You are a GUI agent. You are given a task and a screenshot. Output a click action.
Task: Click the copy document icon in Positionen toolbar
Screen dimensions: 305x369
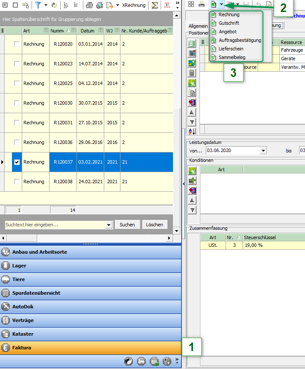[192, 93]
